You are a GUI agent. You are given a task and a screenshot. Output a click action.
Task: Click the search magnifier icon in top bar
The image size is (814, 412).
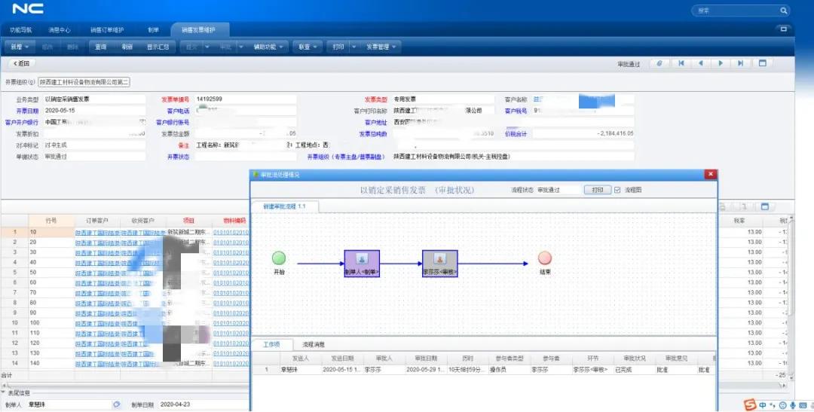point(783,11)
